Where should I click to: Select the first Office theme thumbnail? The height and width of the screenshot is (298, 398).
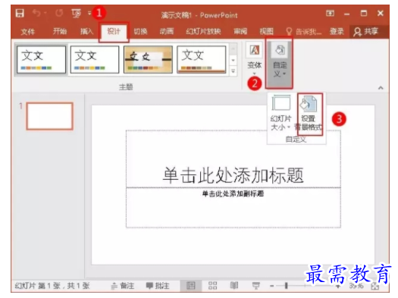point(42,60)
